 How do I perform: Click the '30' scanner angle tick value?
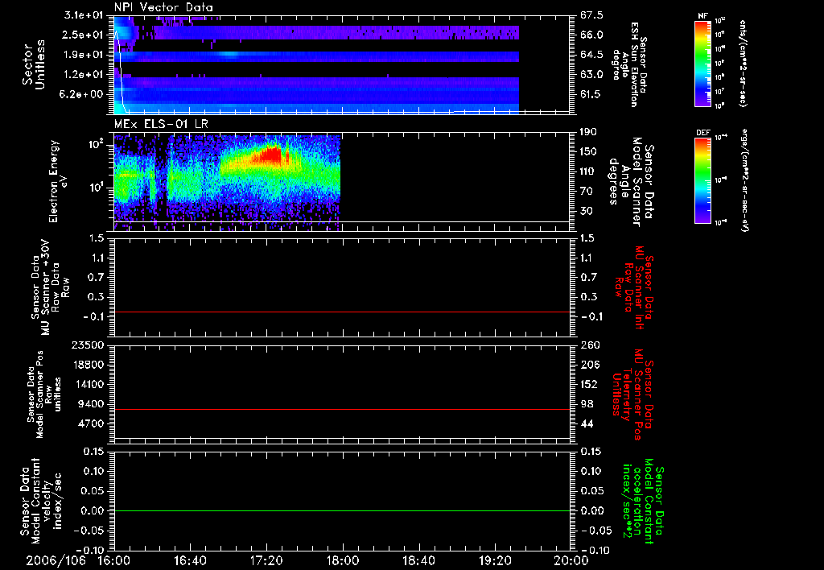(586, 211)
